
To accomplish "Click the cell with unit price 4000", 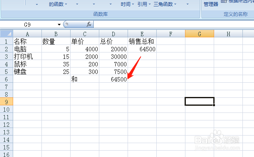I will [x=85, y=49].
